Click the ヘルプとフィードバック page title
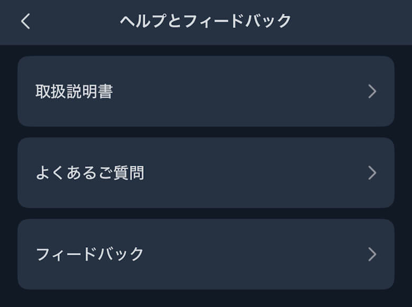Viewport: 412px width, 307px height. click(x=205, y=21)
